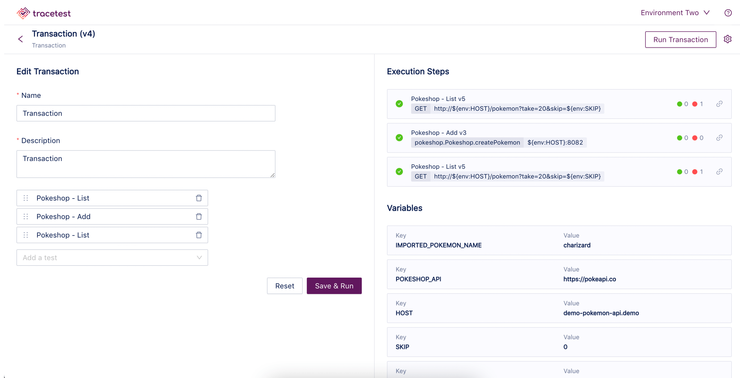Toggle the green checkmark for Pokeshop List step
Image resolution: width=740 pixels, height=378 pixels.
pyautogui.click(x=399, y=103)
